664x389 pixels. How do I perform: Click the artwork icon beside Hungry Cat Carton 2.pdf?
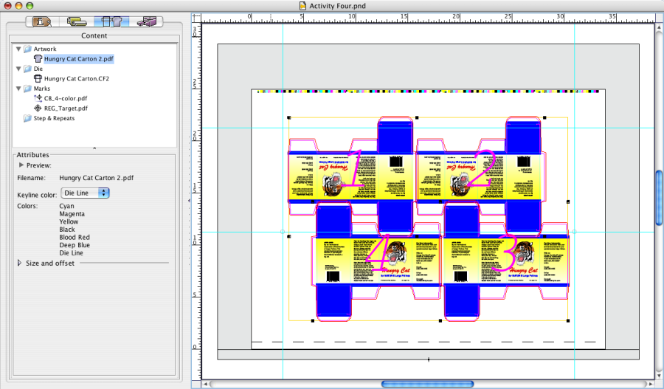(x=38, y=59)
